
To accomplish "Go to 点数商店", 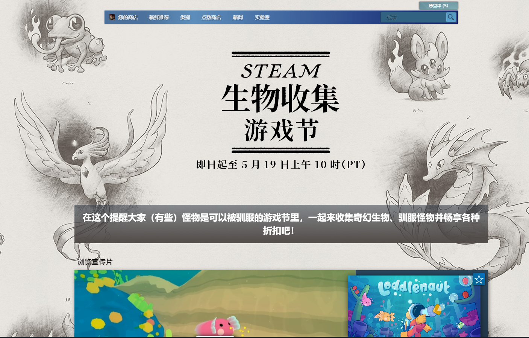I will [x=211, y=17].
